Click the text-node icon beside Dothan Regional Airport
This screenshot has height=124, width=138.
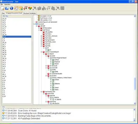(x=51, y=58)
